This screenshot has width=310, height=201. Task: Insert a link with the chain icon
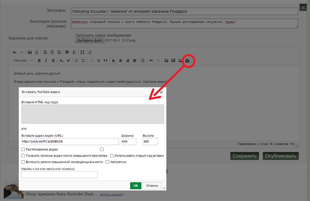pos(151,60)
